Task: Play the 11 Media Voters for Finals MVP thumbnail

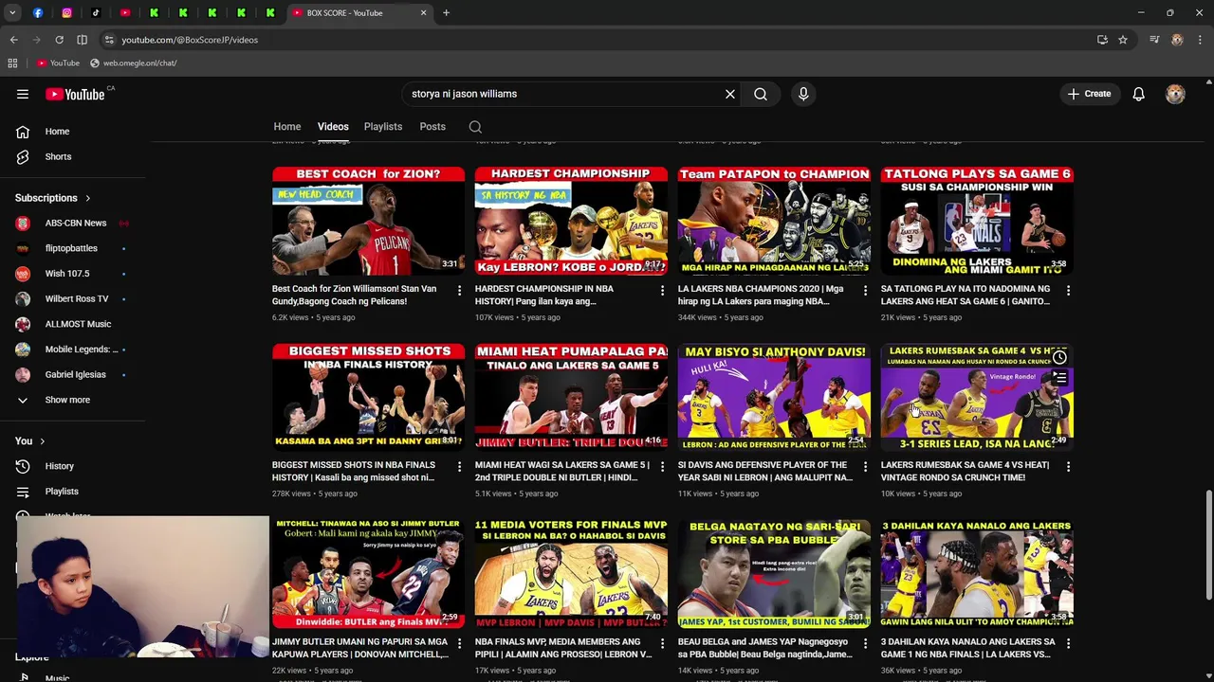Action: [571, 573]
